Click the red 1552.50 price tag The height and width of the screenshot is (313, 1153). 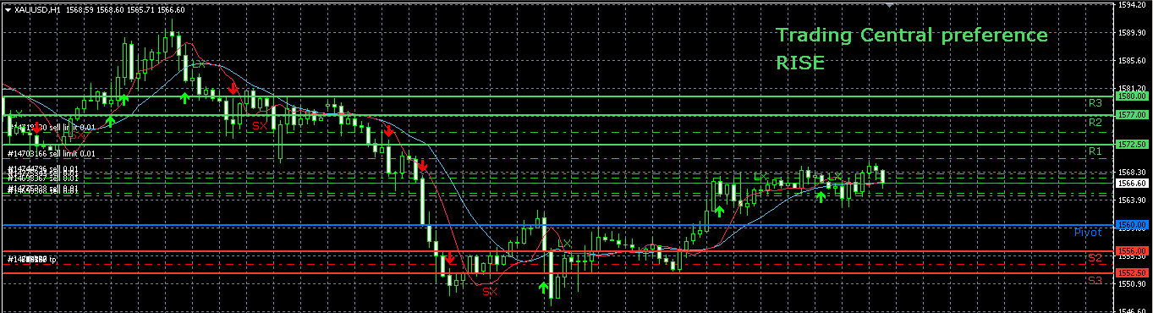click(1132, 273)
